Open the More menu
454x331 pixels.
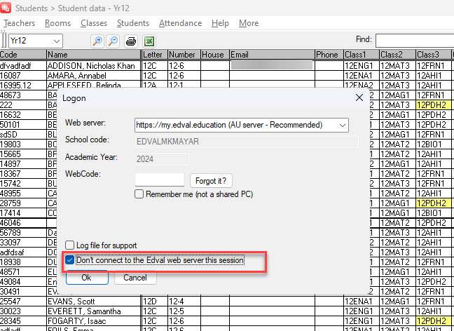click(x=249, y=23)
